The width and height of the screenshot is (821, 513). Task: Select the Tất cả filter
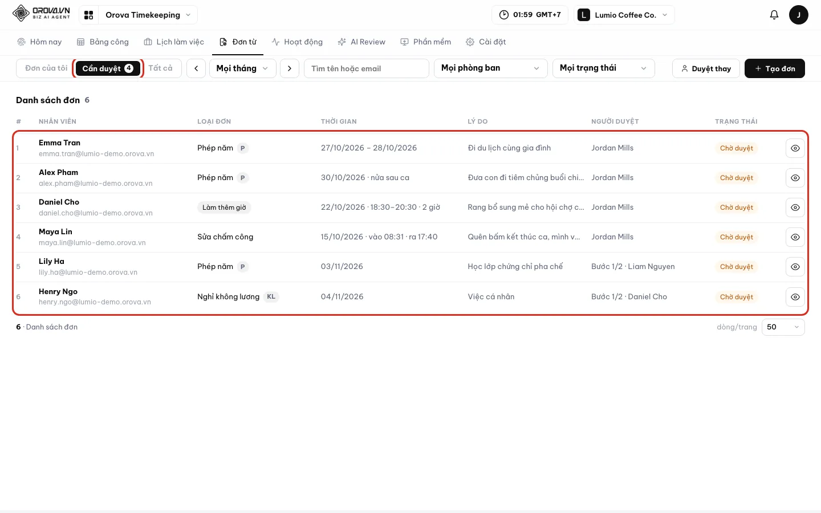pos(160,68)
